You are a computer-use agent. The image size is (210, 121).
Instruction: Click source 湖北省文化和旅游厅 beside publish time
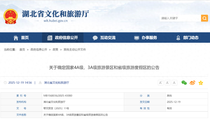[x=56, y=83]
